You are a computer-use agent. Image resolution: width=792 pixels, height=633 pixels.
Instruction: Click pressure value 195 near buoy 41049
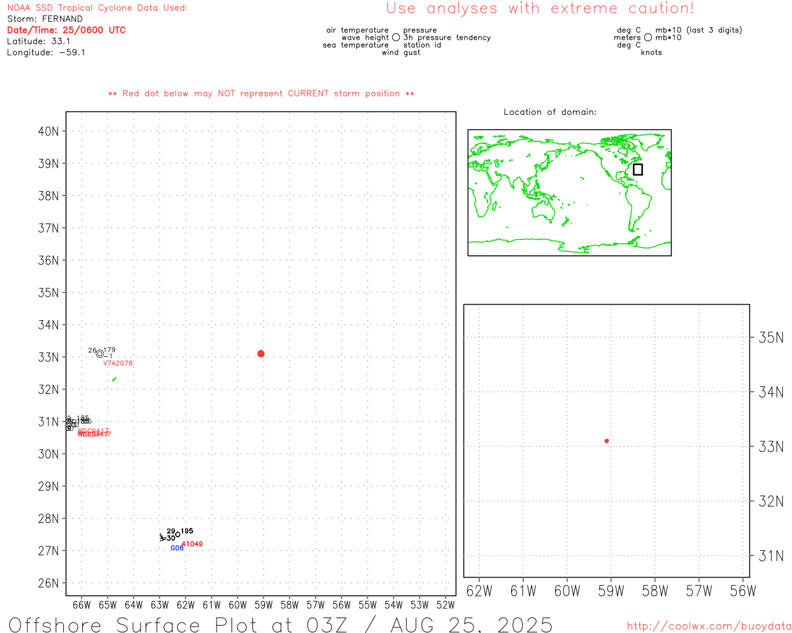click(x=187, y=531)
